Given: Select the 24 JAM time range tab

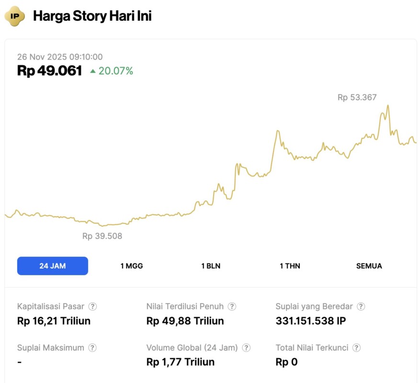Looking at the screenshot, I should coord(53,266).
